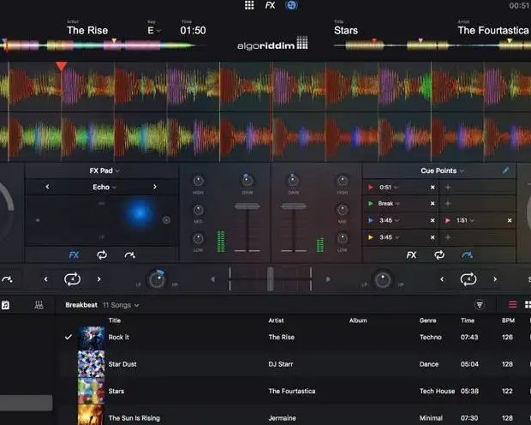This screenshot has width=531, height=425.
Task: Expand the FX Pad dropdown
Action: [x=104, y=171]
